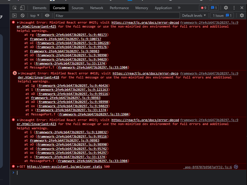The width and height of the screenshot is (247, 185).
Task: Collapse the React error #423 entry arrow
Action: (x=18, y=120)
